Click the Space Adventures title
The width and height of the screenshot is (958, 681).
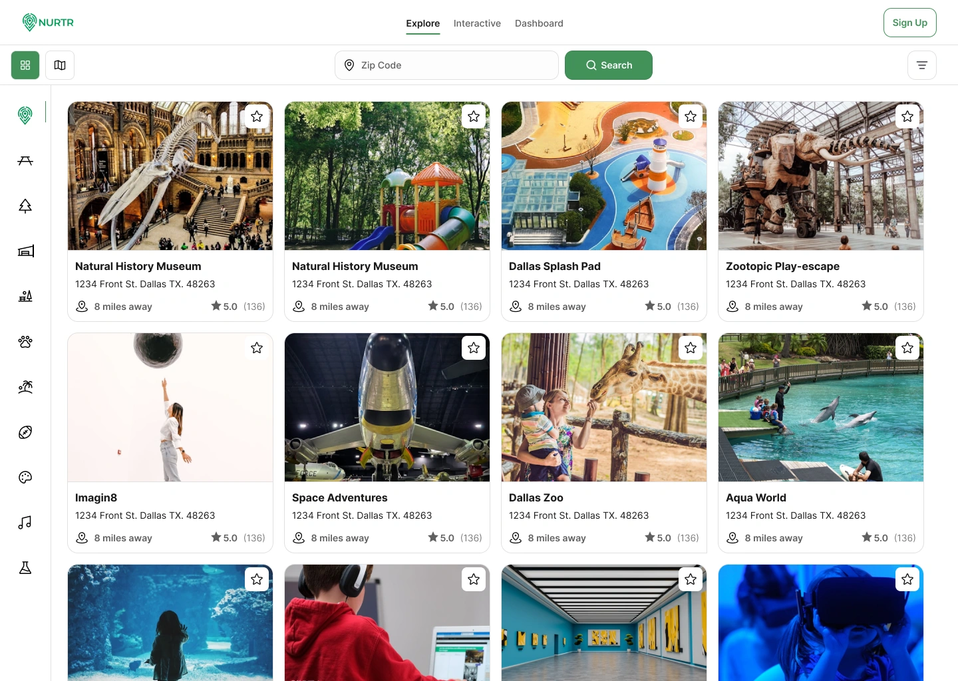tap(339, 497)
